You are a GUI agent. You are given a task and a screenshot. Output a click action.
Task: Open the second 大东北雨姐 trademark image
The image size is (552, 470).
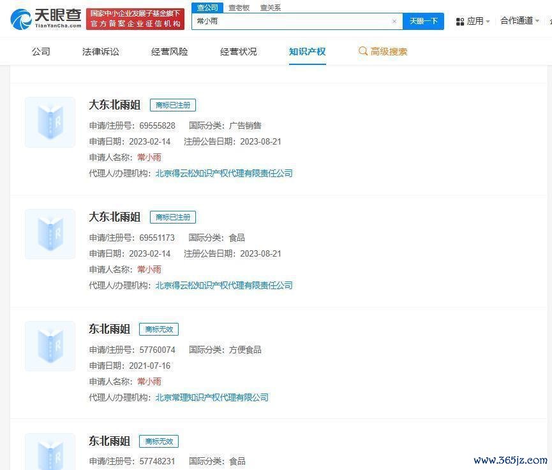[x=50, y=234]
